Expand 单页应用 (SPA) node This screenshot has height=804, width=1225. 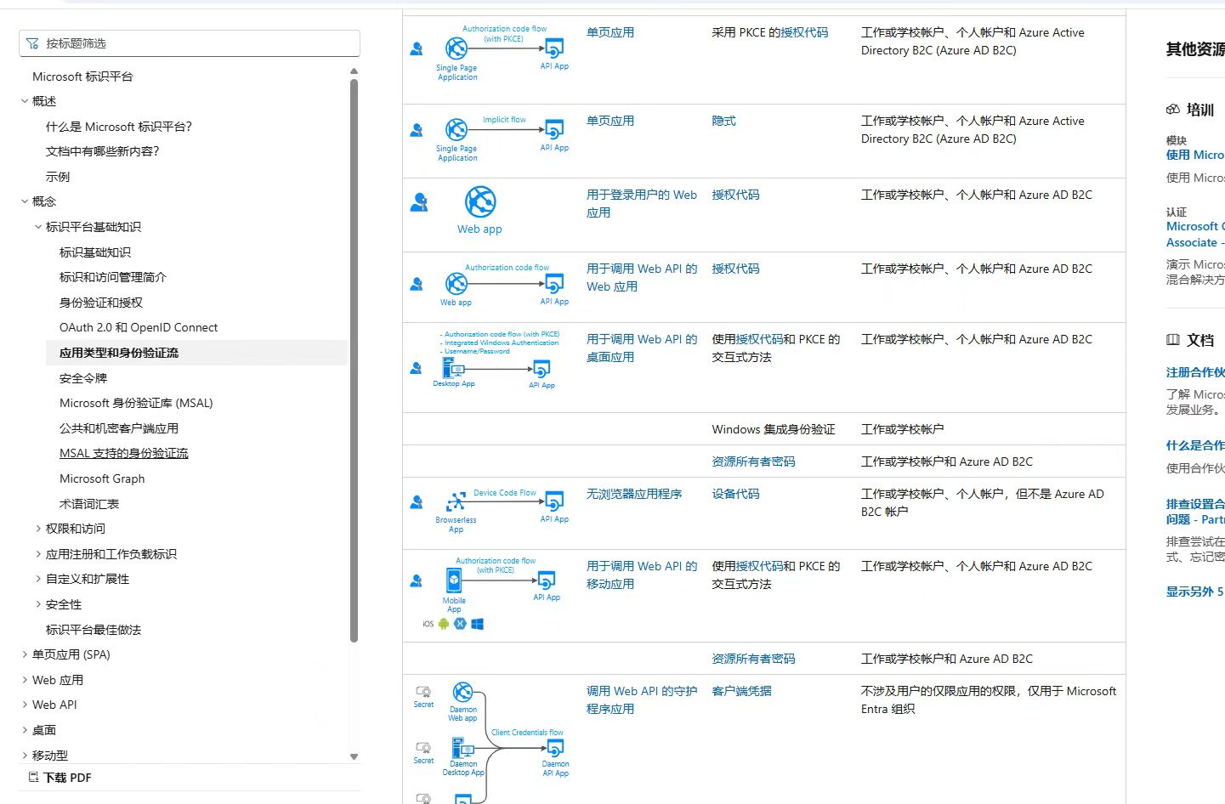(x=24, y=654)
